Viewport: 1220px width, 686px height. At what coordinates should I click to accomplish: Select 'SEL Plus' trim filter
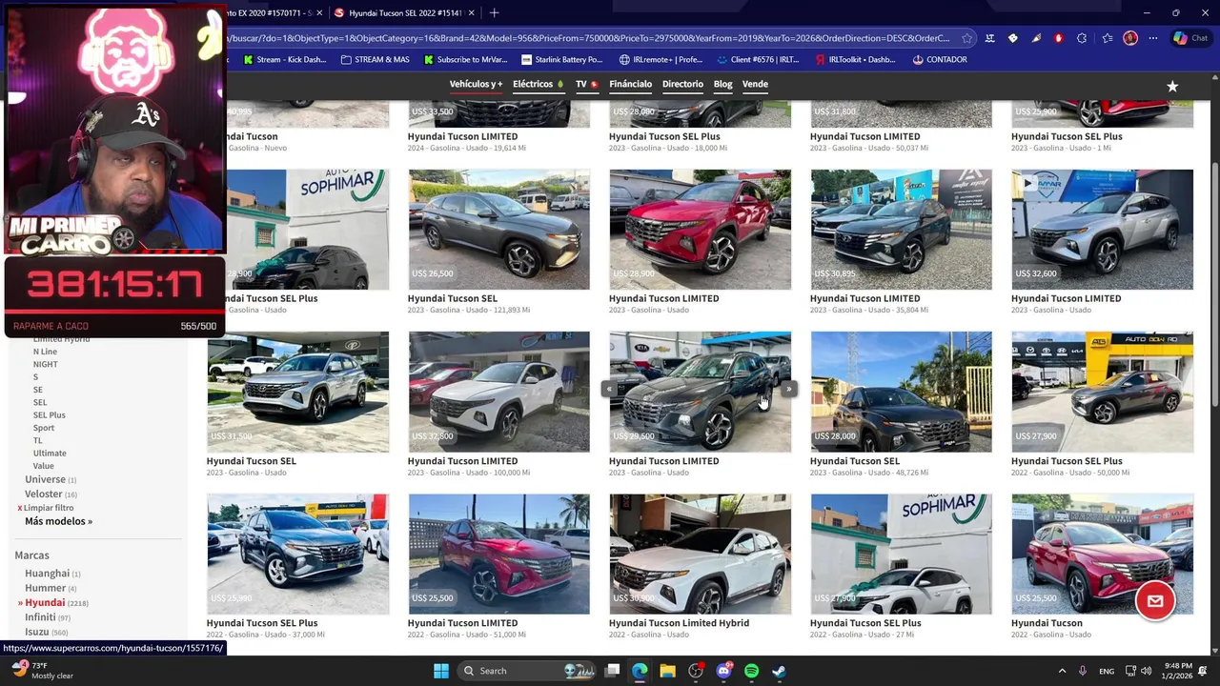[x=49, y=415]
